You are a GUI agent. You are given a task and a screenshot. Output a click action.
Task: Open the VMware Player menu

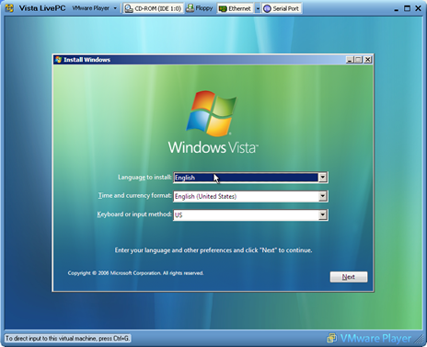click(x=95, y=8)
